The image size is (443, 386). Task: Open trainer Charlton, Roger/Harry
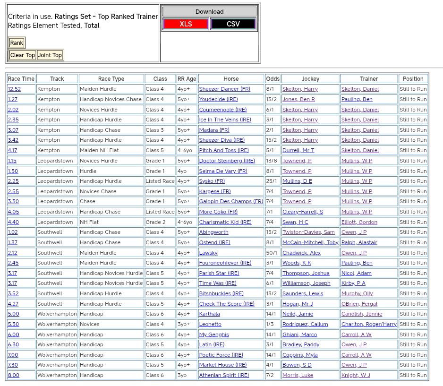[369, 324]
